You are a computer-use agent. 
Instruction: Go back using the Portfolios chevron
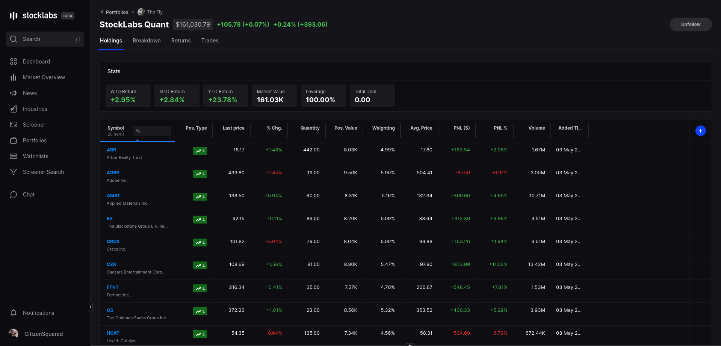tap(102, 12)
